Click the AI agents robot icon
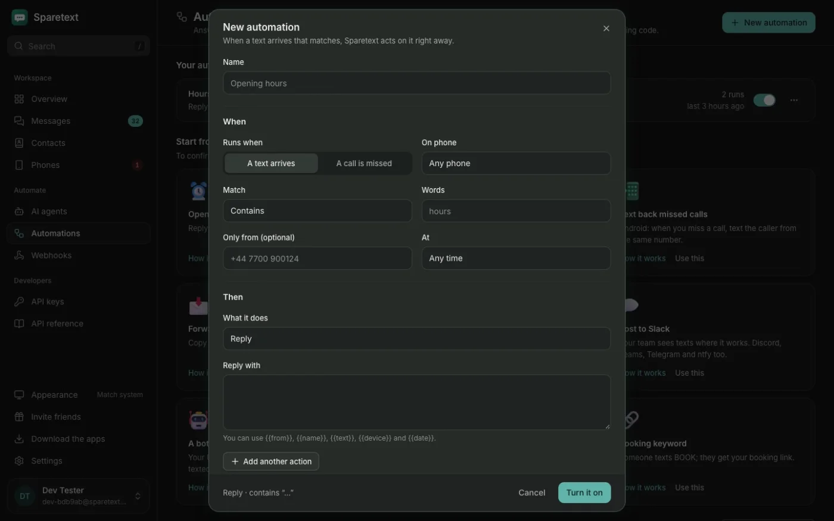This screenshot has width=834, height=521. point(19,211)
